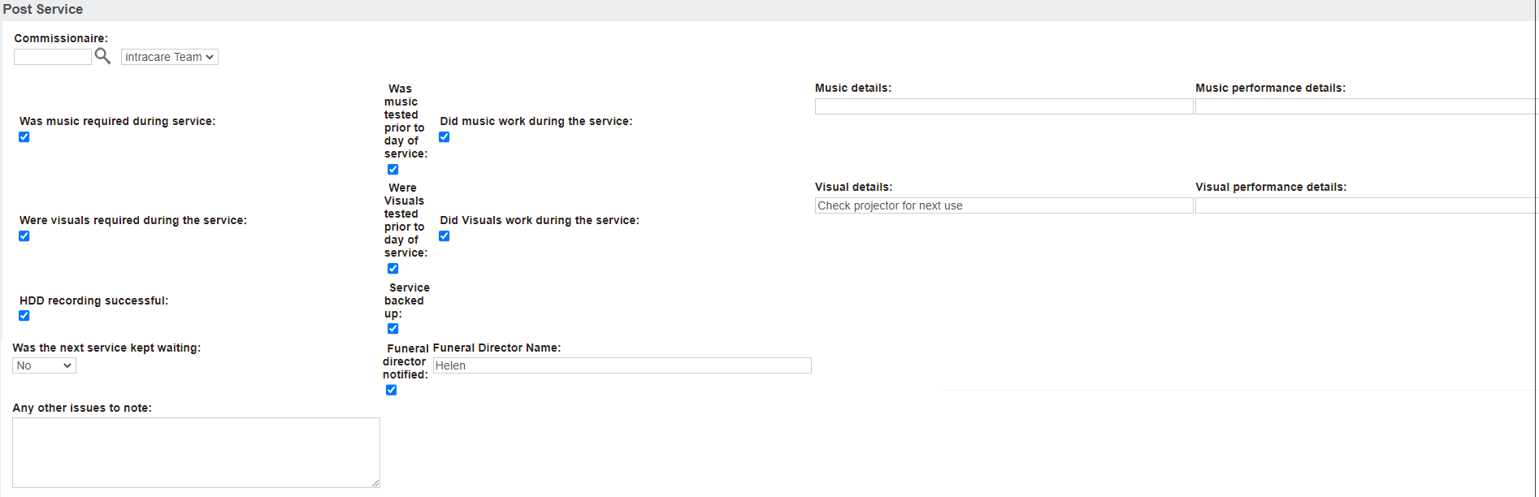Click the 'Music performance details:' label
This screenshot has width=1539, height=497.
1270,88
